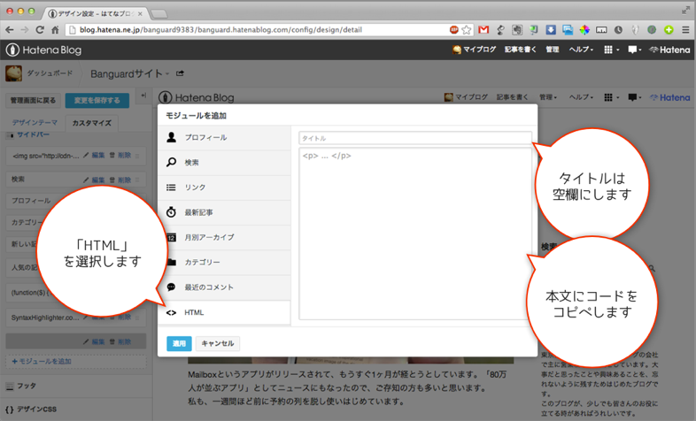Expand the デザインCSS section
696x421 pixels.
(x=31, y=409)
